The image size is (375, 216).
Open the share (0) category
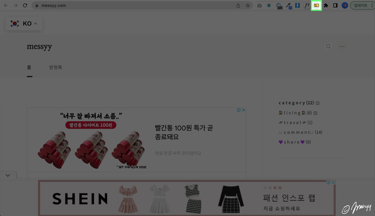click(295, 142)
